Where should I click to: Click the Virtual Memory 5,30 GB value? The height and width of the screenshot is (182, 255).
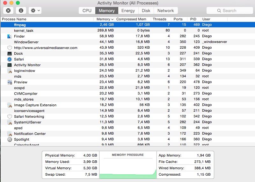click(x=90, y=168)
